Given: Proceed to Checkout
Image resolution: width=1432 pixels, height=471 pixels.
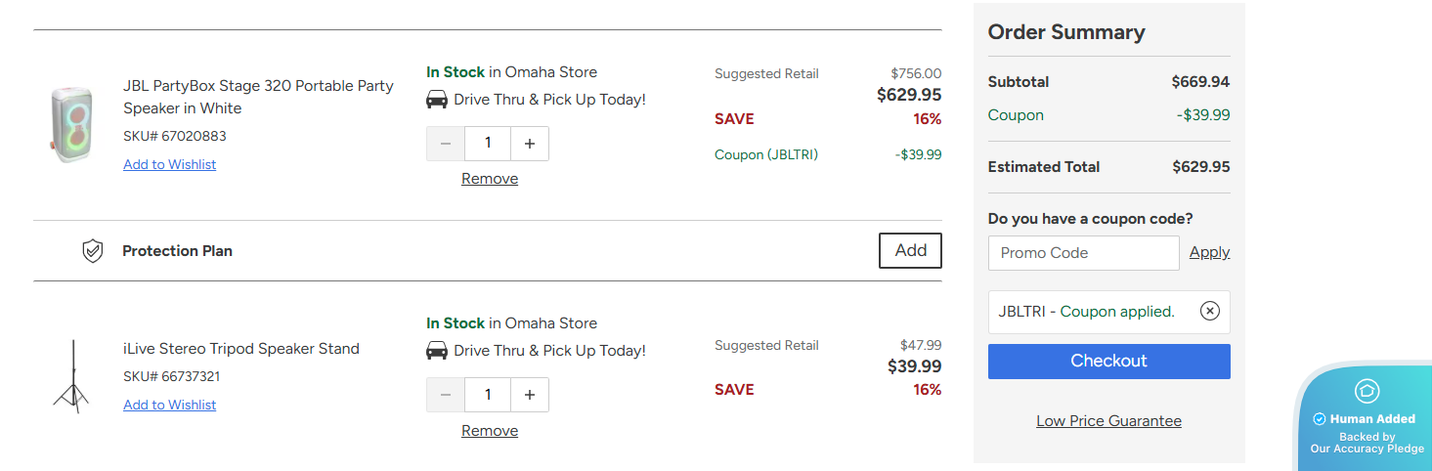Looking at the screenshot, I should click(1108, 361).
